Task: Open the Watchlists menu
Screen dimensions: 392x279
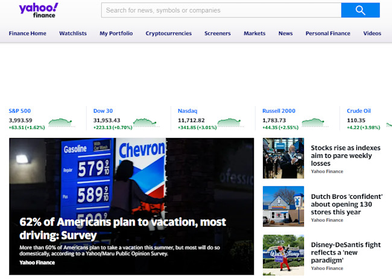Action: (x=73, y=33)
